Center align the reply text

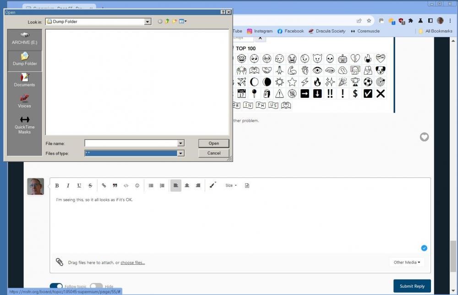click(x=187, y=186)
